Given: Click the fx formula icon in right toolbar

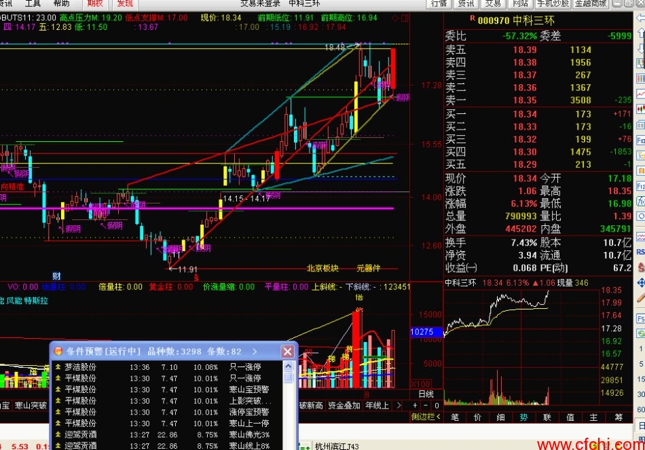Looking at the screenshot, I should coord(640,201).
